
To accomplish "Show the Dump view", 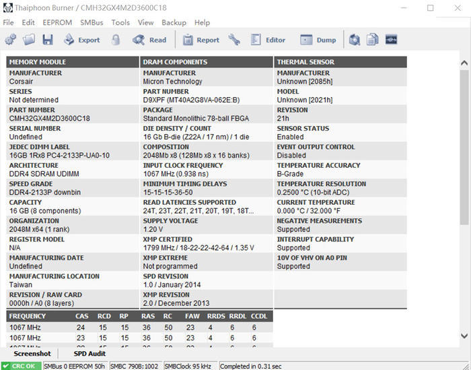I will coord(318,39).
